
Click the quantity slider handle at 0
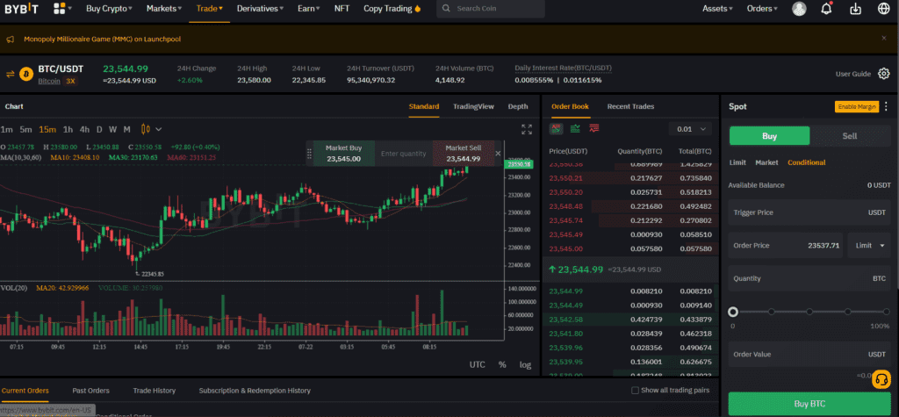point(733,312)
